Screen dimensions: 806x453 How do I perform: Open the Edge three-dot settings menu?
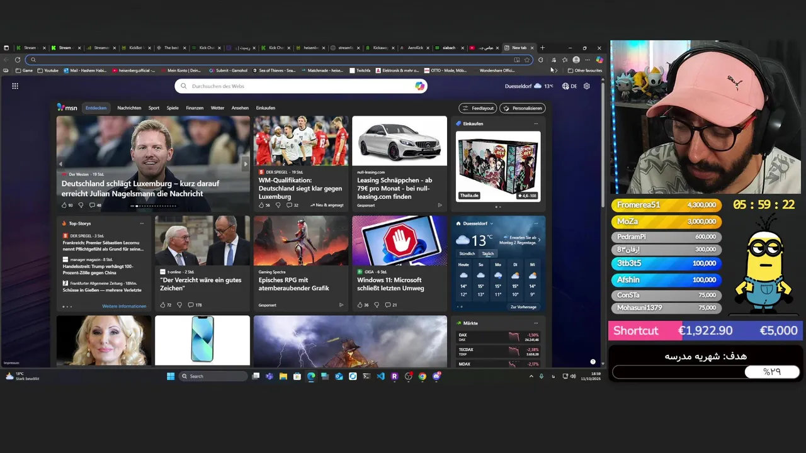pos(587,60)
